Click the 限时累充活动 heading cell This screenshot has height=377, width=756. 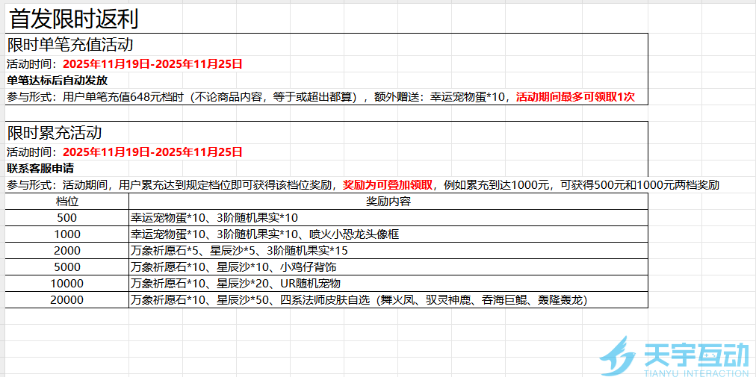(x=55, y=134)
